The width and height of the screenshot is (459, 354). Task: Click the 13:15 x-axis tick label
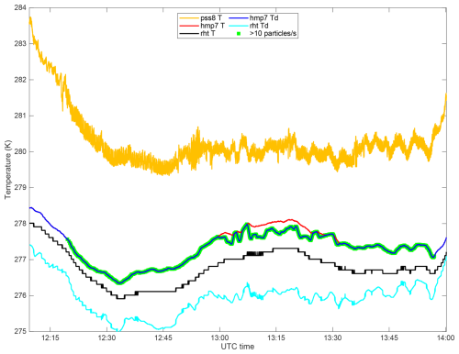[x=276, y=337]
